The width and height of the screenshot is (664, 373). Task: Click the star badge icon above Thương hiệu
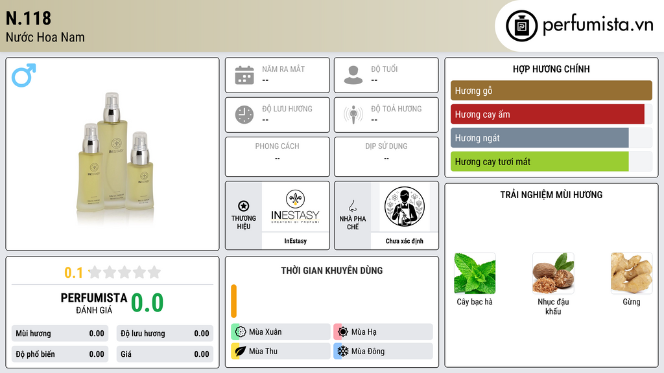tap(244, 206)
